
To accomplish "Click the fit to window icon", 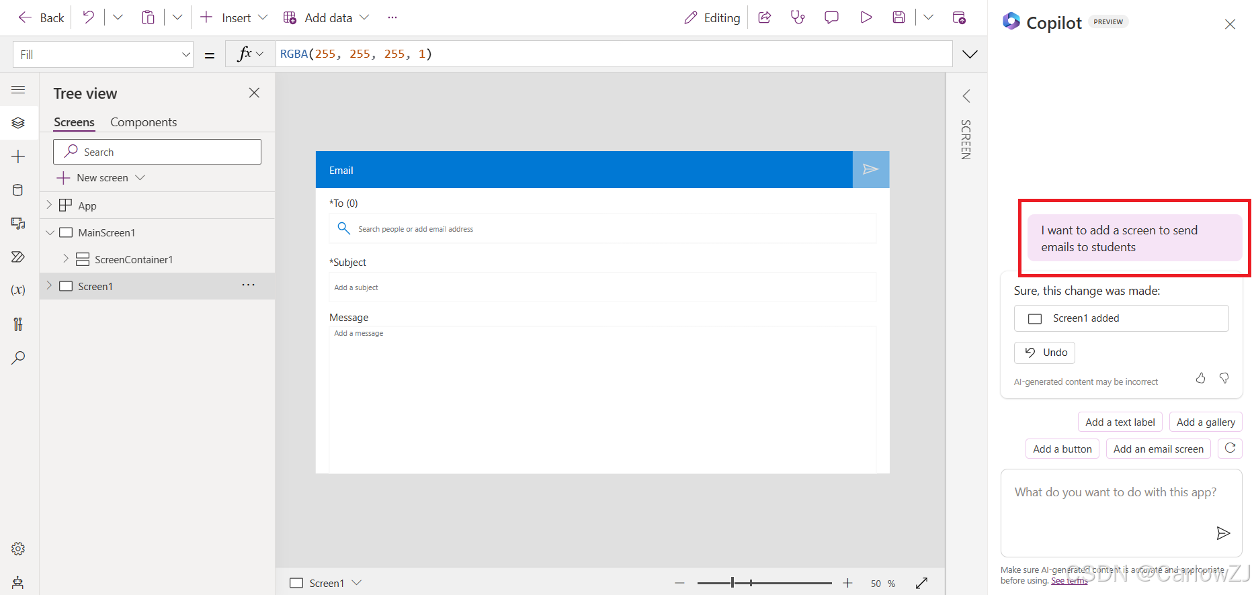I will (x=921, y=583).
